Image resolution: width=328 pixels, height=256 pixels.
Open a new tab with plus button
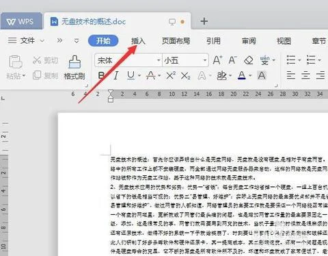click(x=204, y=21)
